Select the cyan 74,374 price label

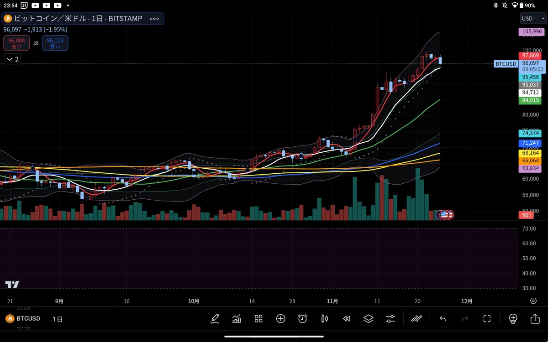[531, 133]
